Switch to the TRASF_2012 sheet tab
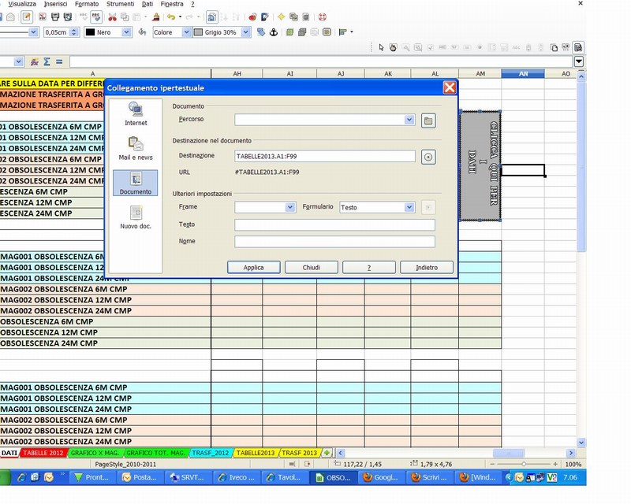This screenshot has height=504, width=631. click(x=211, y=453)
